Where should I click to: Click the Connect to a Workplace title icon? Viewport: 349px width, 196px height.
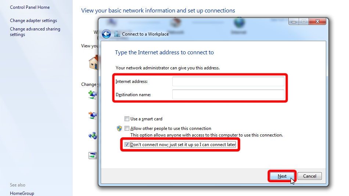click(x=117, y=34)
